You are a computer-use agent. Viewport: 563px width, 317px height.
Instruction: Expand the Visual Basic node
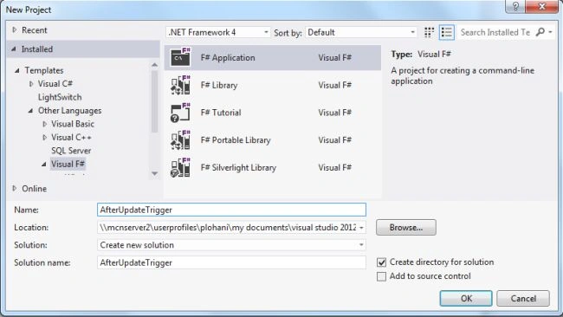44,124
